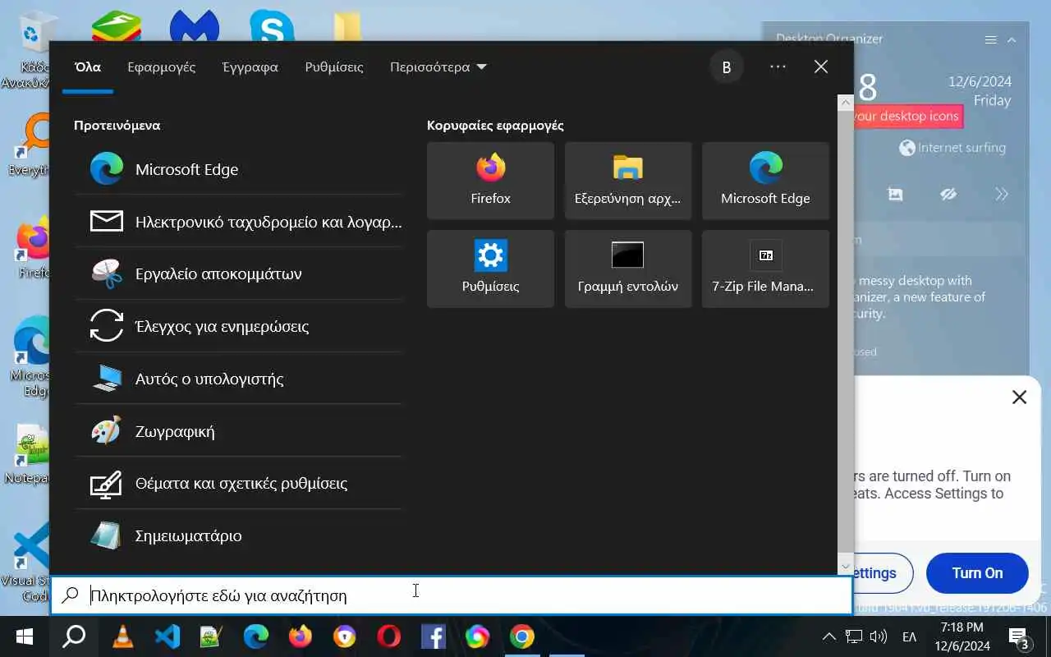Switch to the Έγγραφα tab
Screen dimensions: 1051x657
(250, 67)
